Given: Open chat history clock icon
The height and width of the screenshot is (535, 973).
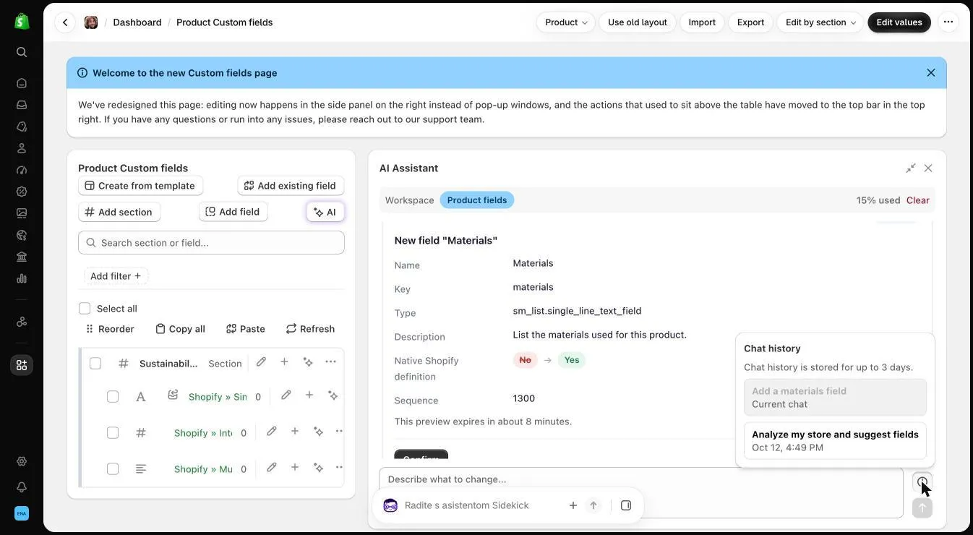Looking at the screenshot, I should (922, 482).
